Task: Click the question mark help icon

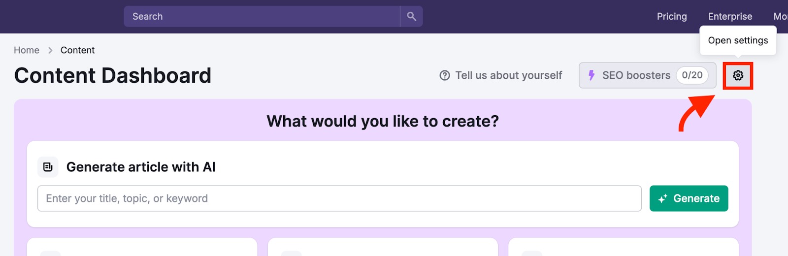Action: pyautogui.click(x=445, y=75)
